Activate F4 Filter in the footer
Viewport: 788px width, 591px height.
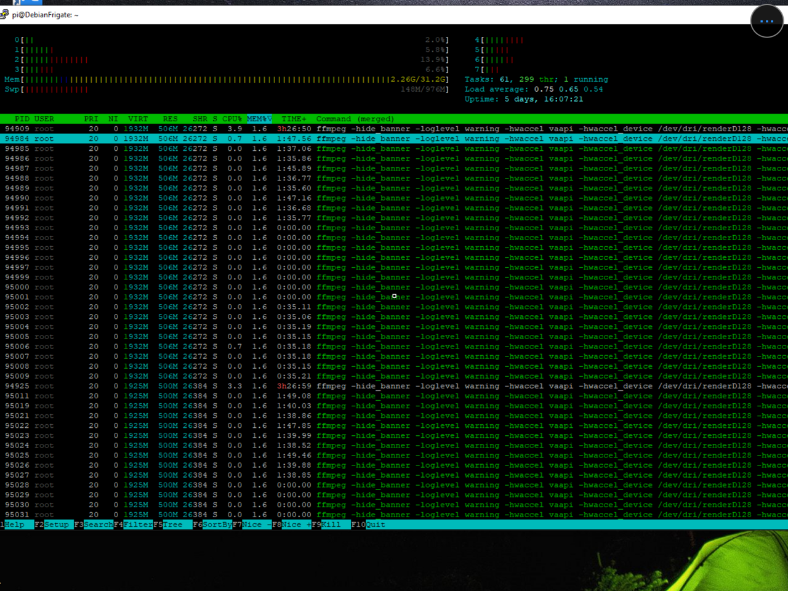point(133,525)
